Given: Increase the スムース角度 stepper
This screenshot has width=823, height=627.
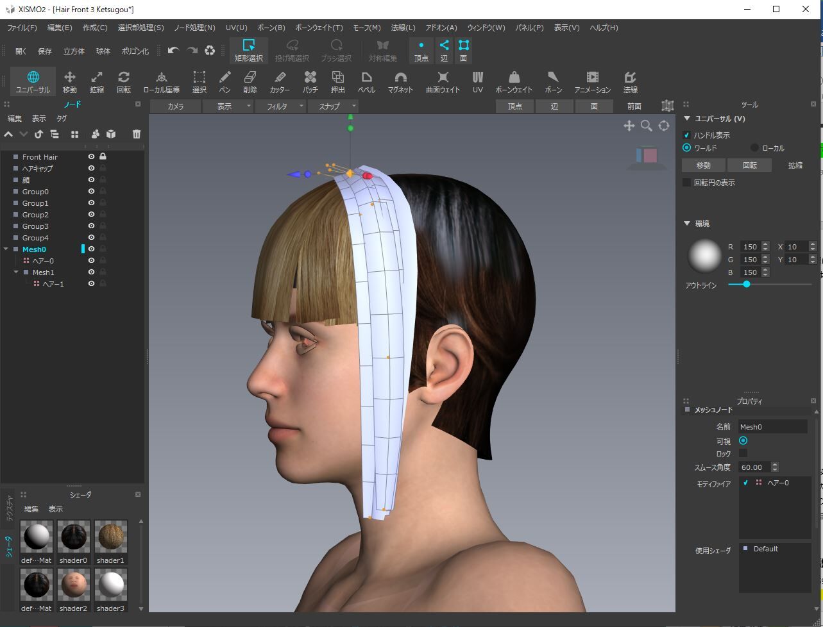Looking at the screenshot, I should click(775, 465).
